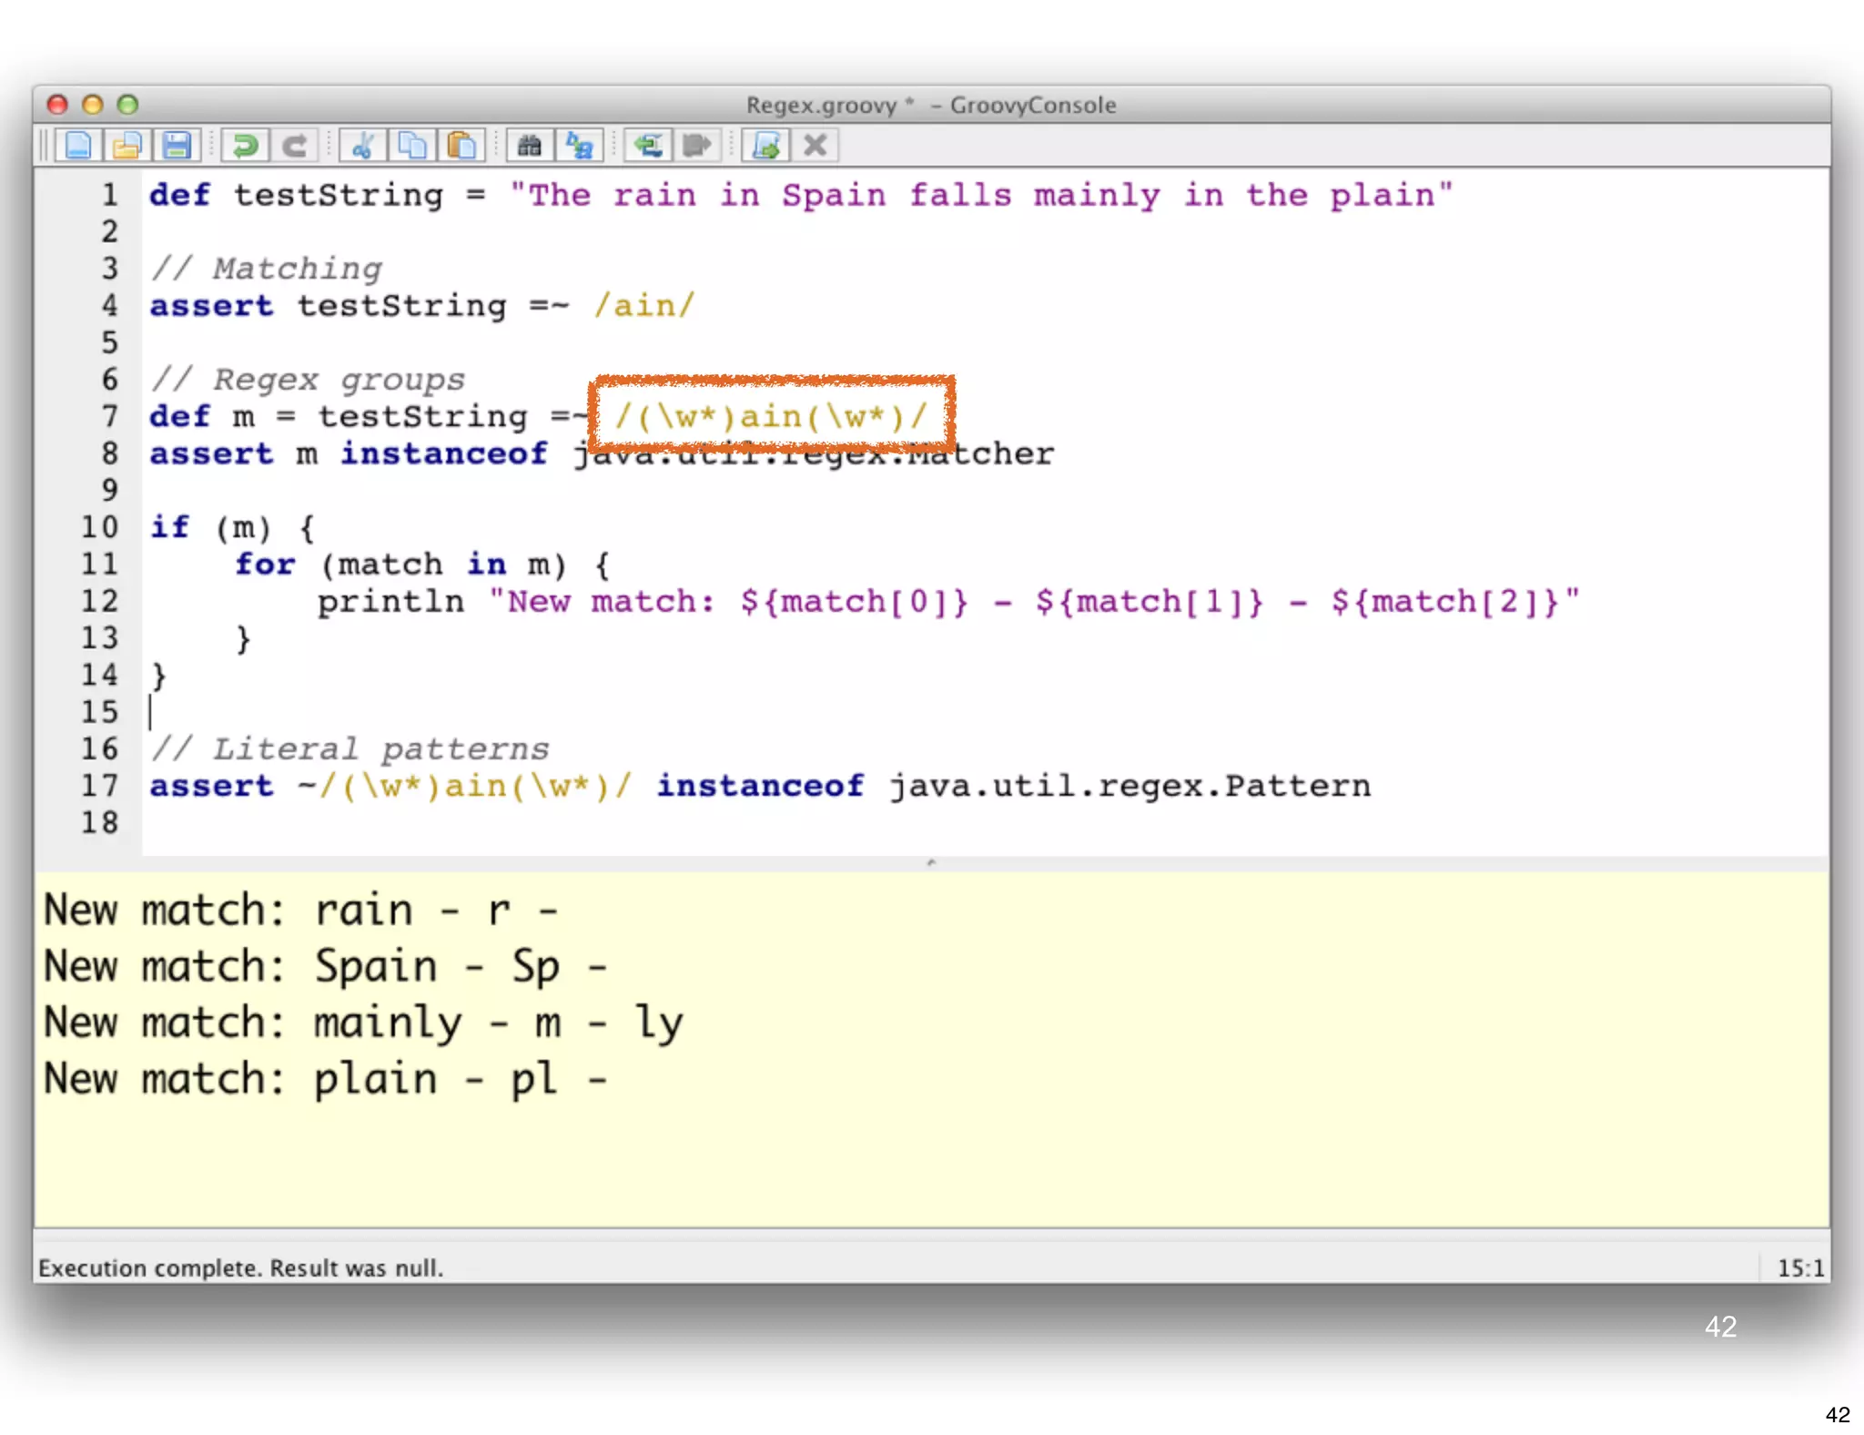Screen dimensions: 1864x1435
Task: Click the Interrupt X toolbar icon
Action: click(x=815, y=146)
